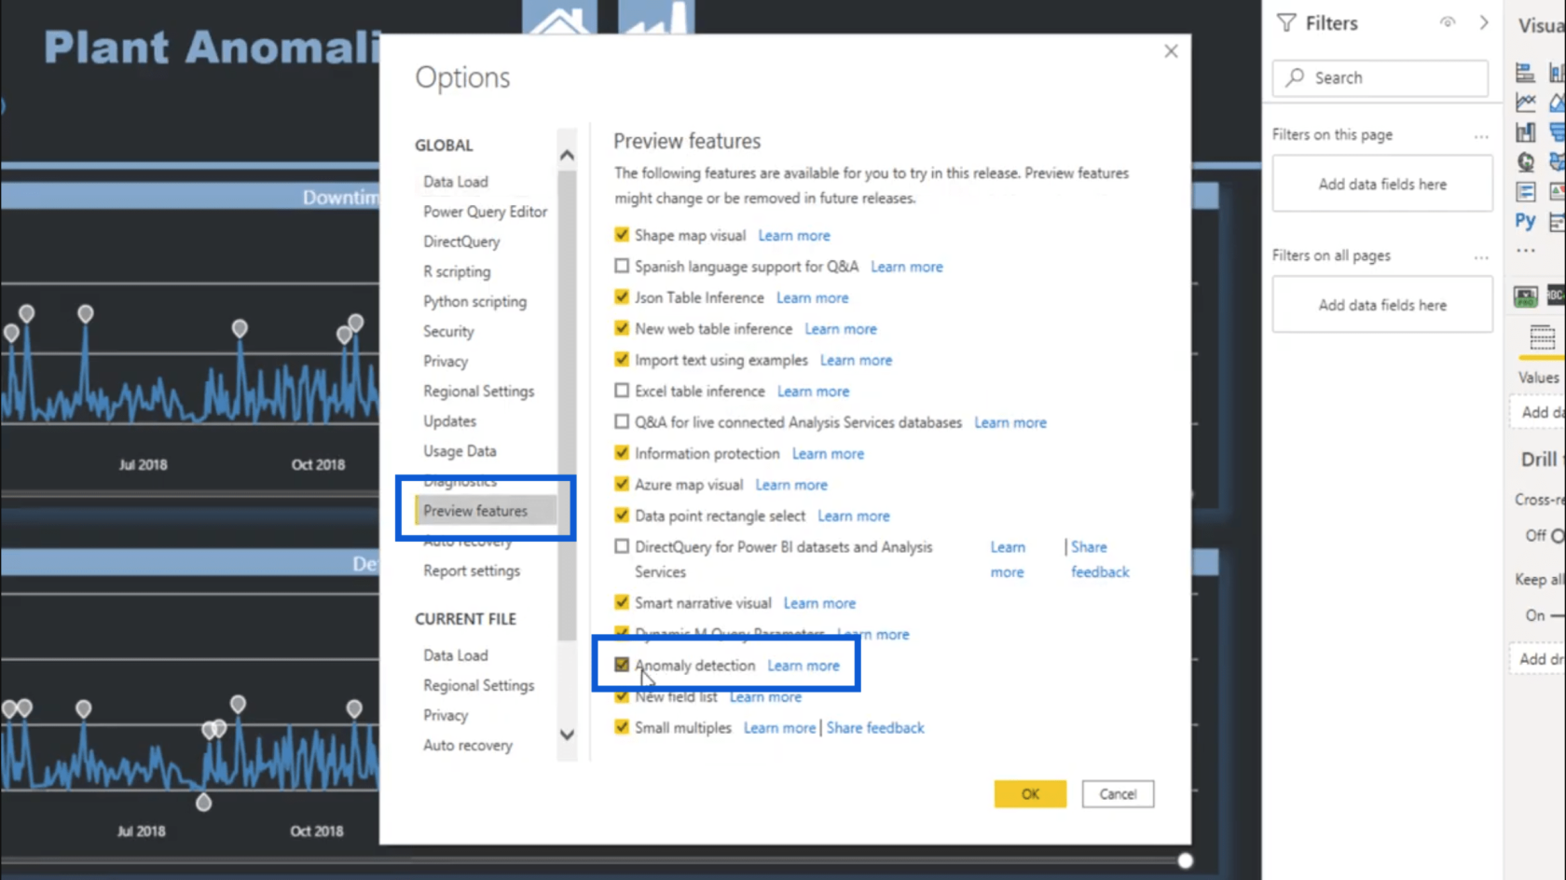Click the factory plant icon at top
Screen dimensions: 1566x880
pos(656,17)
